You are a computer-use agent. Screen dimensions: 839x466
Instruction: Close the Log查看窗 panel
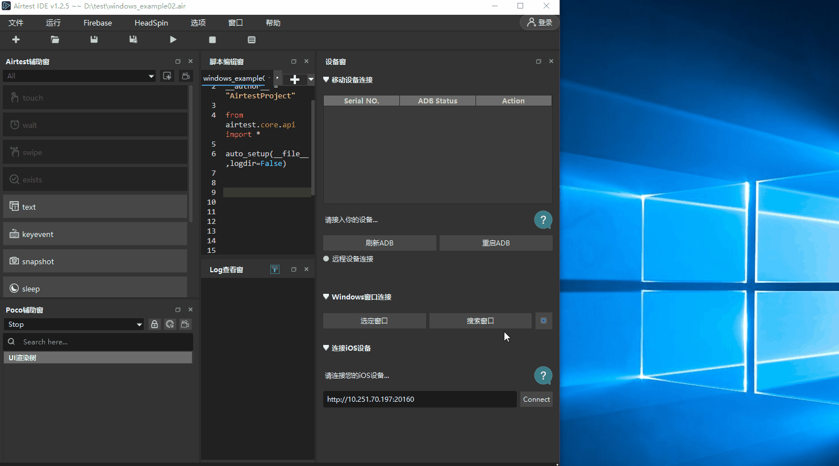306,269
